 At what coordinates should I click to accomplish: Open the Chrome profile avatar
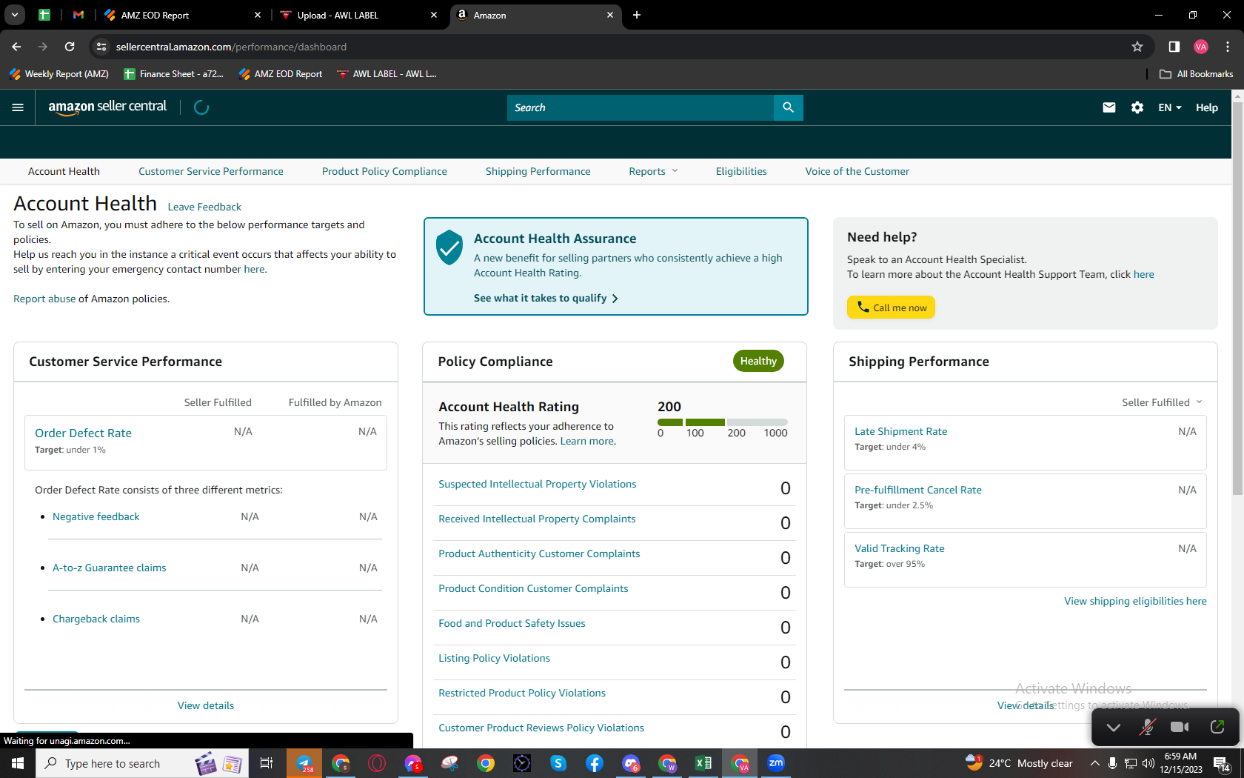coord(1201,47)
